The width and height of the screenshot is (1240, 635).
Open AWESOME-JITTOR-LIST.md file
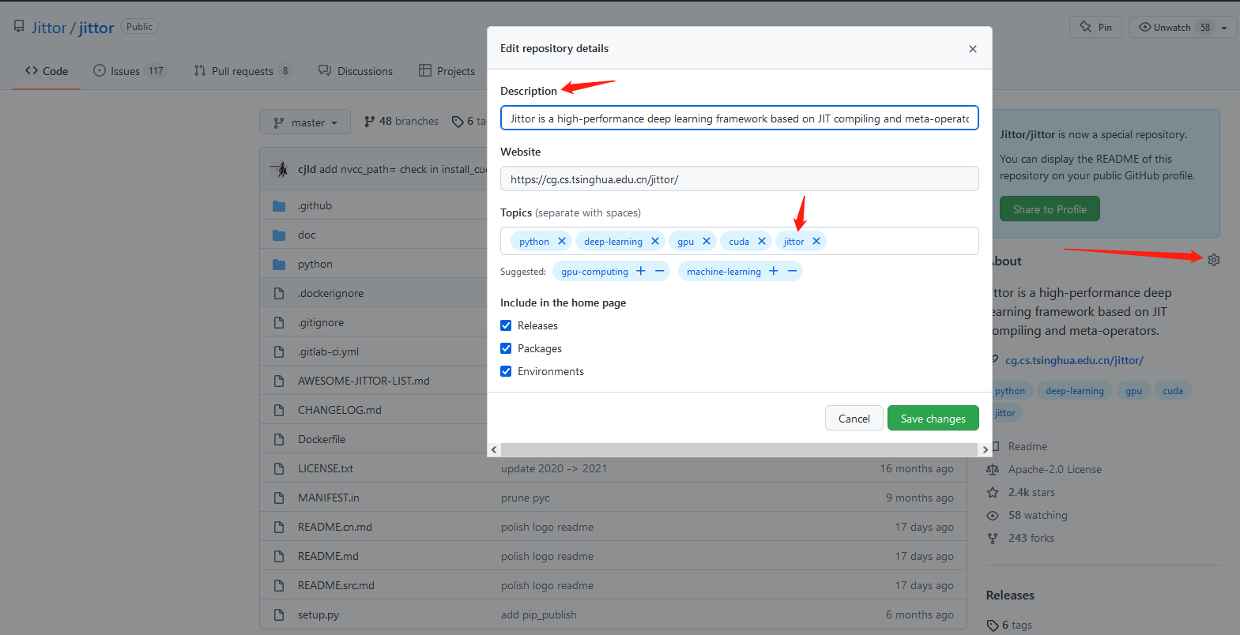click(x=364, y=381)
